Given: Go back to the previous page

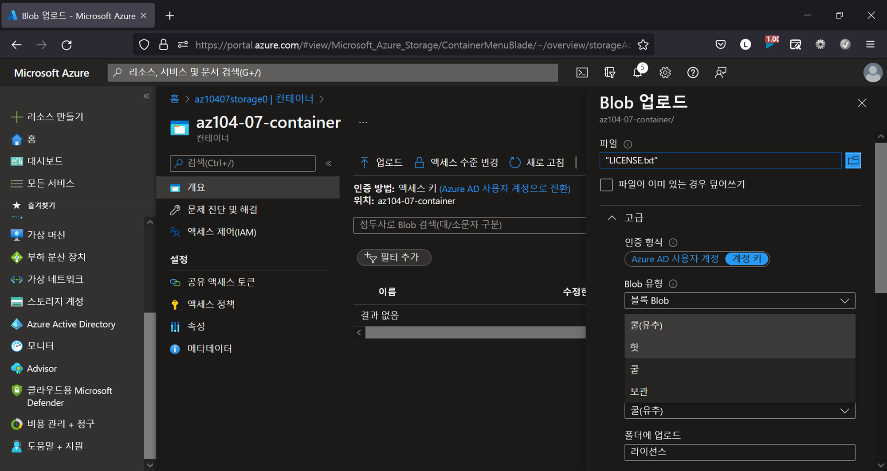Looking at the screenshot, I should (16, 45).
